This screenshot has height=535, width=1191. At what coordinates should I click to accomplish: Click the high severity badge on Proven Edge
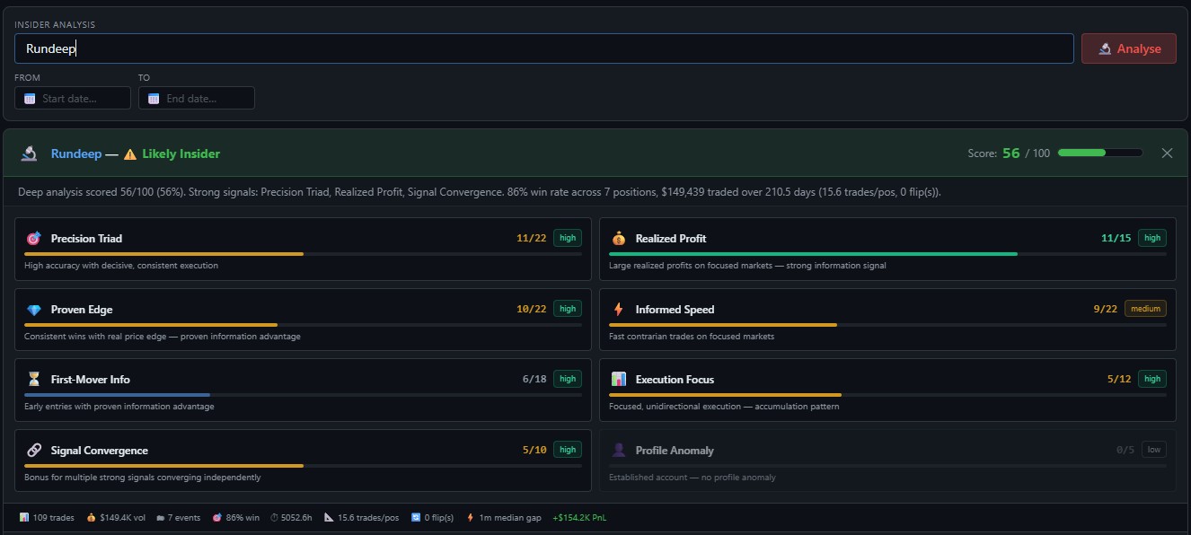pos(567,308)
